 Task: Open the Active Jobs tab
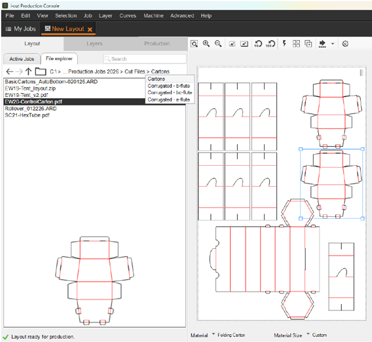[x=22, y=59]
